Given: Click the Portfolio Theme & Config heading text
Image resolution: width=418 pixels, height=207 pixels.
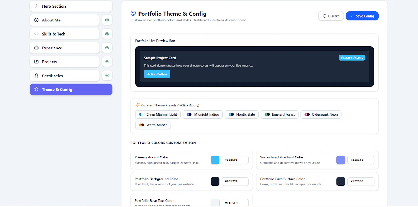Looking at the screenshot, I should pos(172,14).
